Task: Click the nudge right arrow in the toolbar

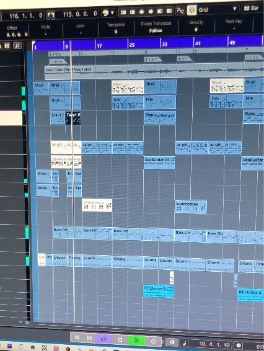Action: point(151,12)
